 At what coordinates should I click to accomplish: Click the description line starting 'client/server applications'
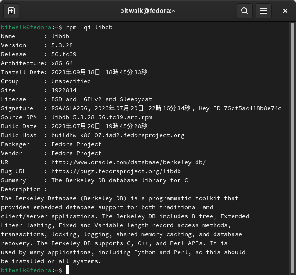pyautogui.click(x=125, y=216)
